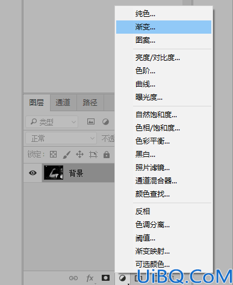
Task: Hide the 背景 layer with eye icon
Action: click(x=33, y=173)
